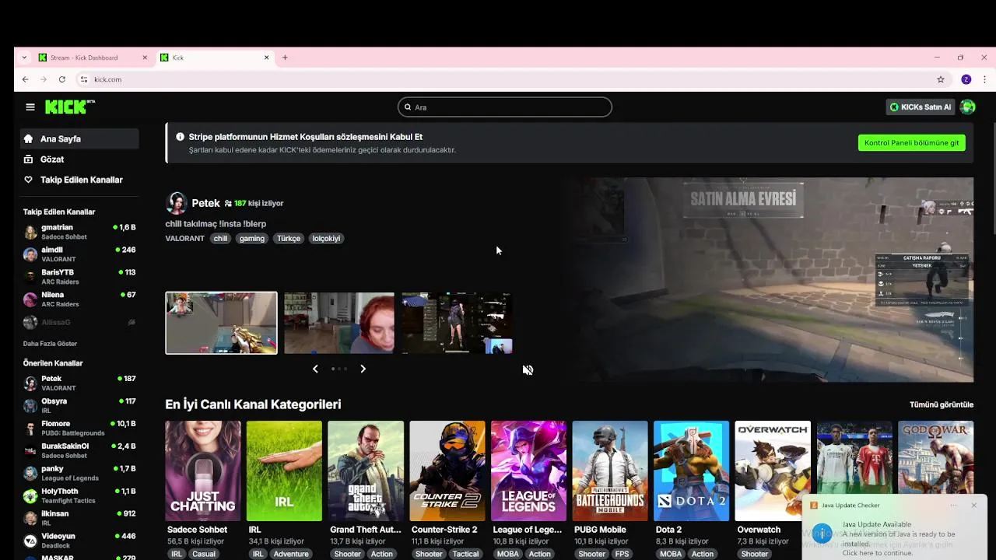The width and height of the screenshot is (996, 560).
Task: Open the tab search dropdown
Action: tap(24, 58)
